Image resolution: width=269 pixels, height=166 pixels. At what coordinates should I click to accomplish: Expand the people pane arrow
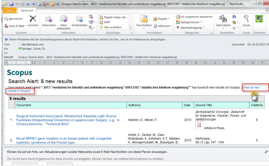[266, 152]
